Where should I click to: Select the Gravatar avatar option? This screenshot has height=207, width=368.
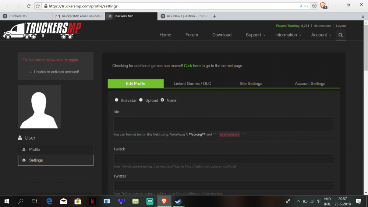(117, 100)
